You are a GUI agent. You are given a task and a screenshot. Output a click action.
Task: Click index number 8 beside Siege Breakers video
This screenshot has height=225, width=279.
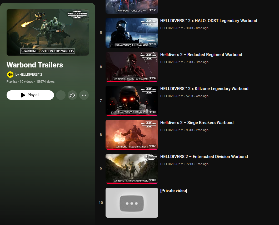101,135
